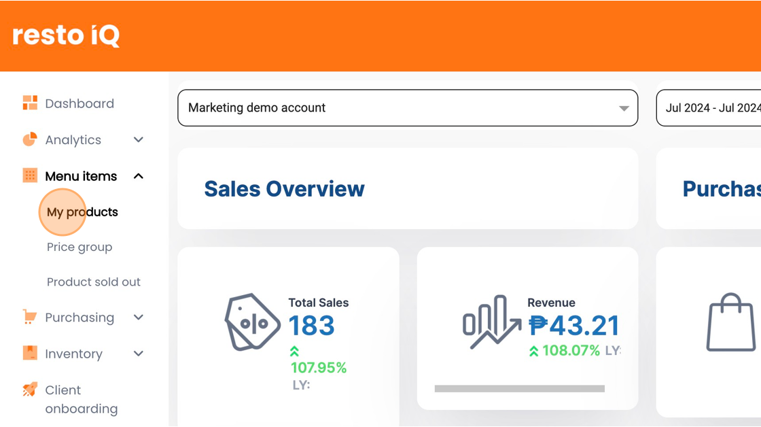Screen dimensions: 761x427
Task: Click the resto iQ logo
Action: click(66, 35)
